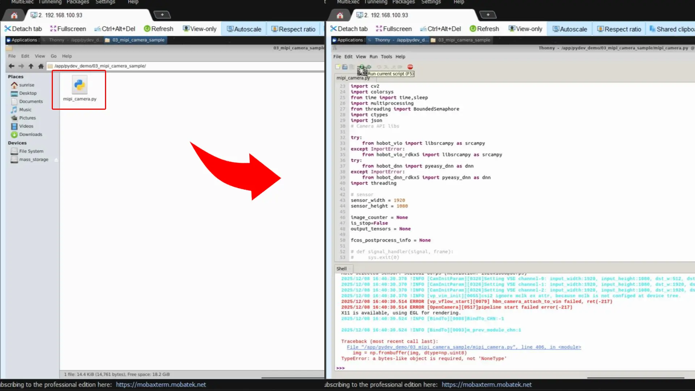Open the Go menu in file manager
This screenshot has width=695, height=391.
pos(54,56)
